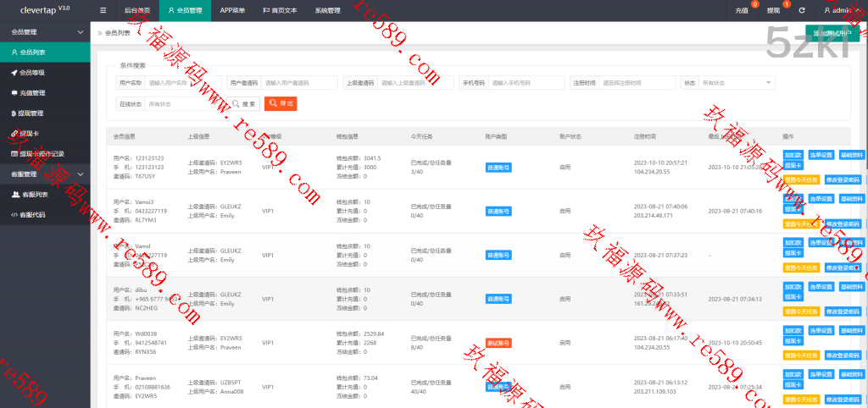Open the 状态 dropdown filter
This screenshot has height=408, width=868.
tap(737, 83)
